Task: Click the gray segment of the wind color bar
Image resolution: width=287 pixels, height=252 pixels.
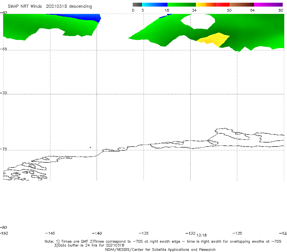Action: (137, 5)
